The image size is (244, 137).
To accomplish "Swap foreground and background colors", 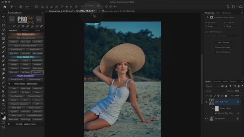I will [5, 113].
